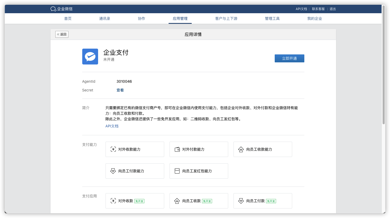Image resolution: width=390 pixels, height=218 pixels.
Task: Click 免开发 badge beside 向员工收款
Action: click(207, 201)
